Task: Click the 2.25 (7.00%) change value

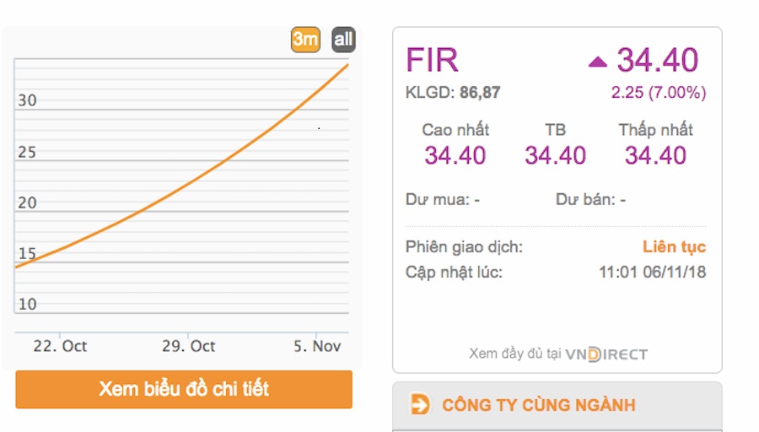Action: [659, 92]
